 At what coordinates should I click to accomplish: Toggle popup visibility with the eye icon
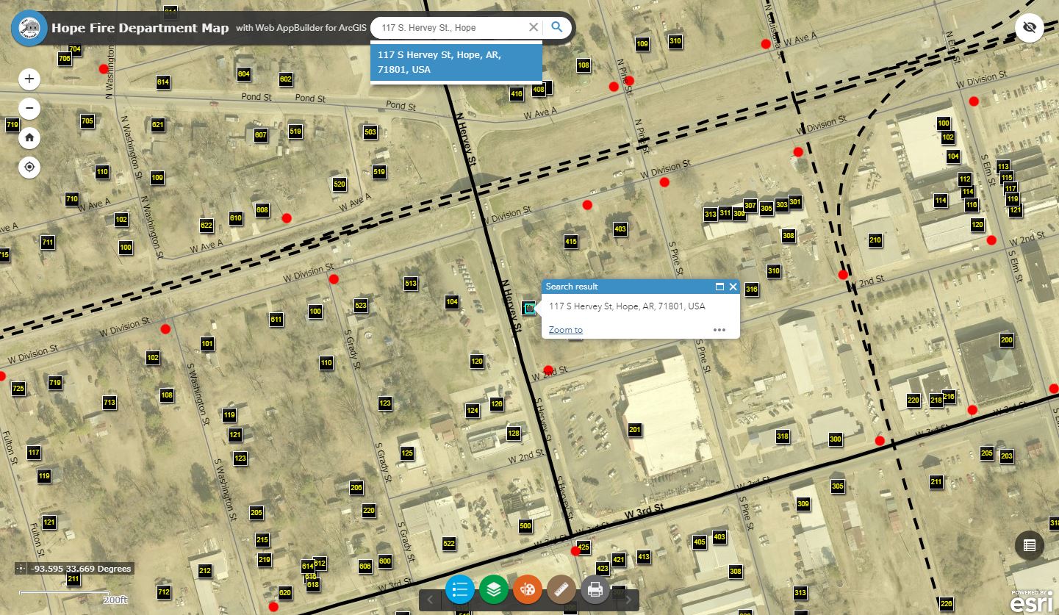click(x=1029, y=27)
